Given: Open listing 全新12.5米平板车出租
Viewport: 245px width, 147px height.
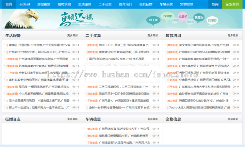Looking at the screenshot, I should (43, 73).
